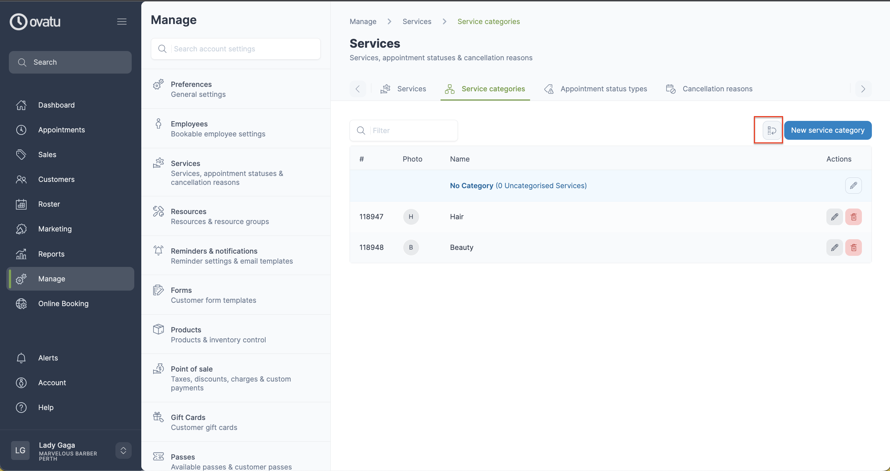The image size is (890, 471).
Task: Open No Category uncategorised services link
Action: click(x=518, y=186)
